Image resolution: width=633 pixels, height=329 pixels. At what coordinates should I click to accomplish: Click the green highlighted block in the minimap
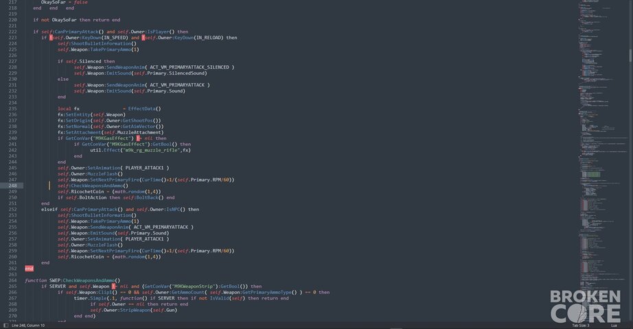(x=593, y=174)
